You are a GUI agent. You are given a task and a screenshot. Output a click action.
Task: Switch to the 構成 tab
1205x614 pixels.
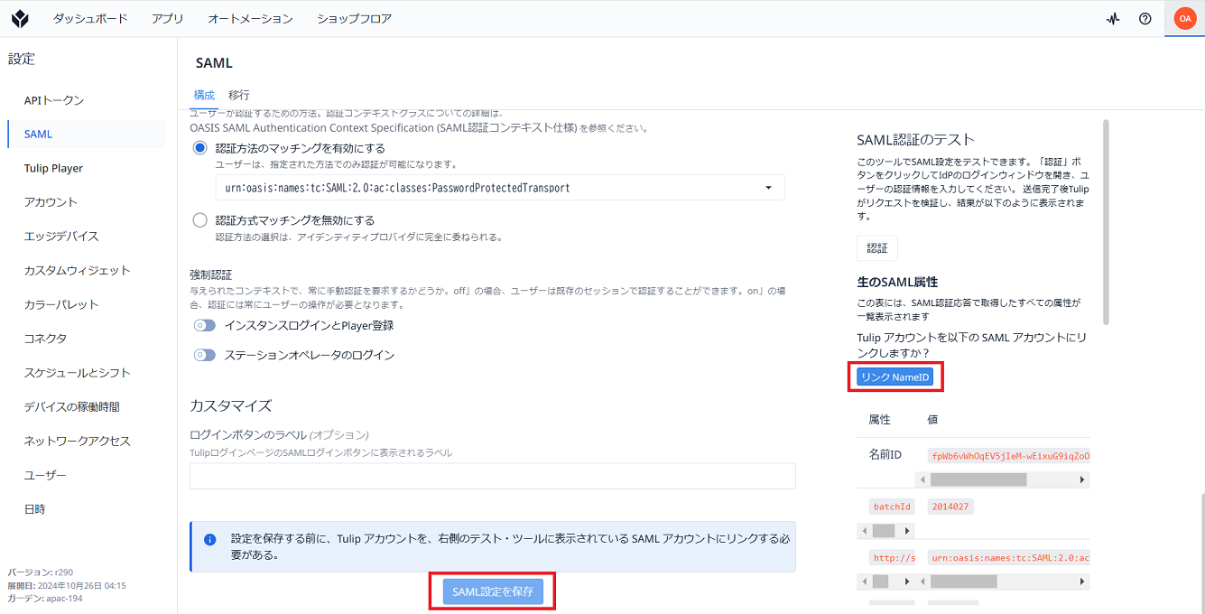point(204,95)
